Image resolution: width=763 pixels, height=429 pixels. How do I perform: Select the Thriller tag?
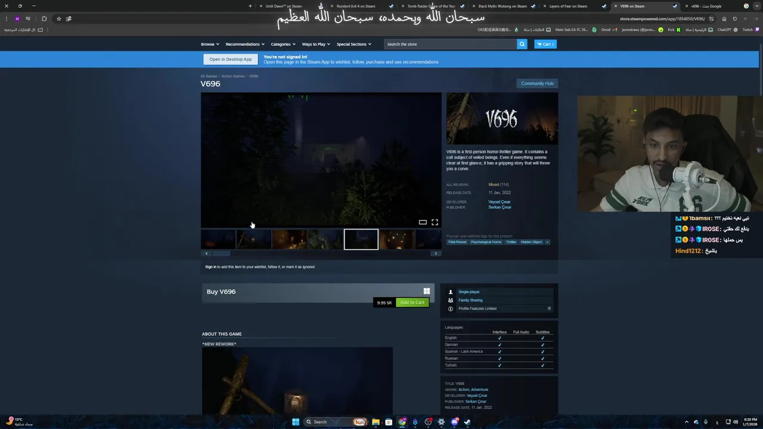(x=511, y=242)
